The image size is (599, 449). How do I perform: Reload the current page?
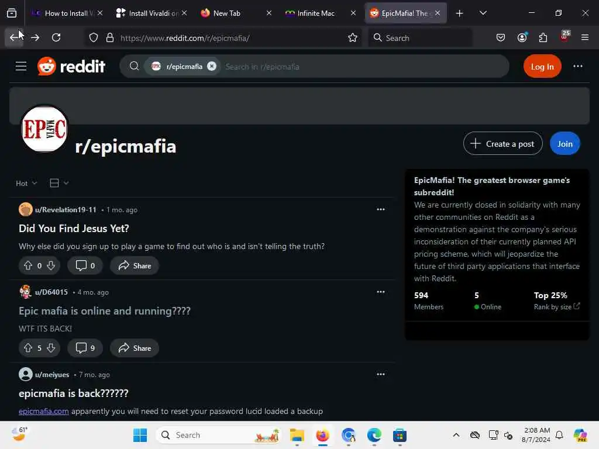click(x=56, y=37)
